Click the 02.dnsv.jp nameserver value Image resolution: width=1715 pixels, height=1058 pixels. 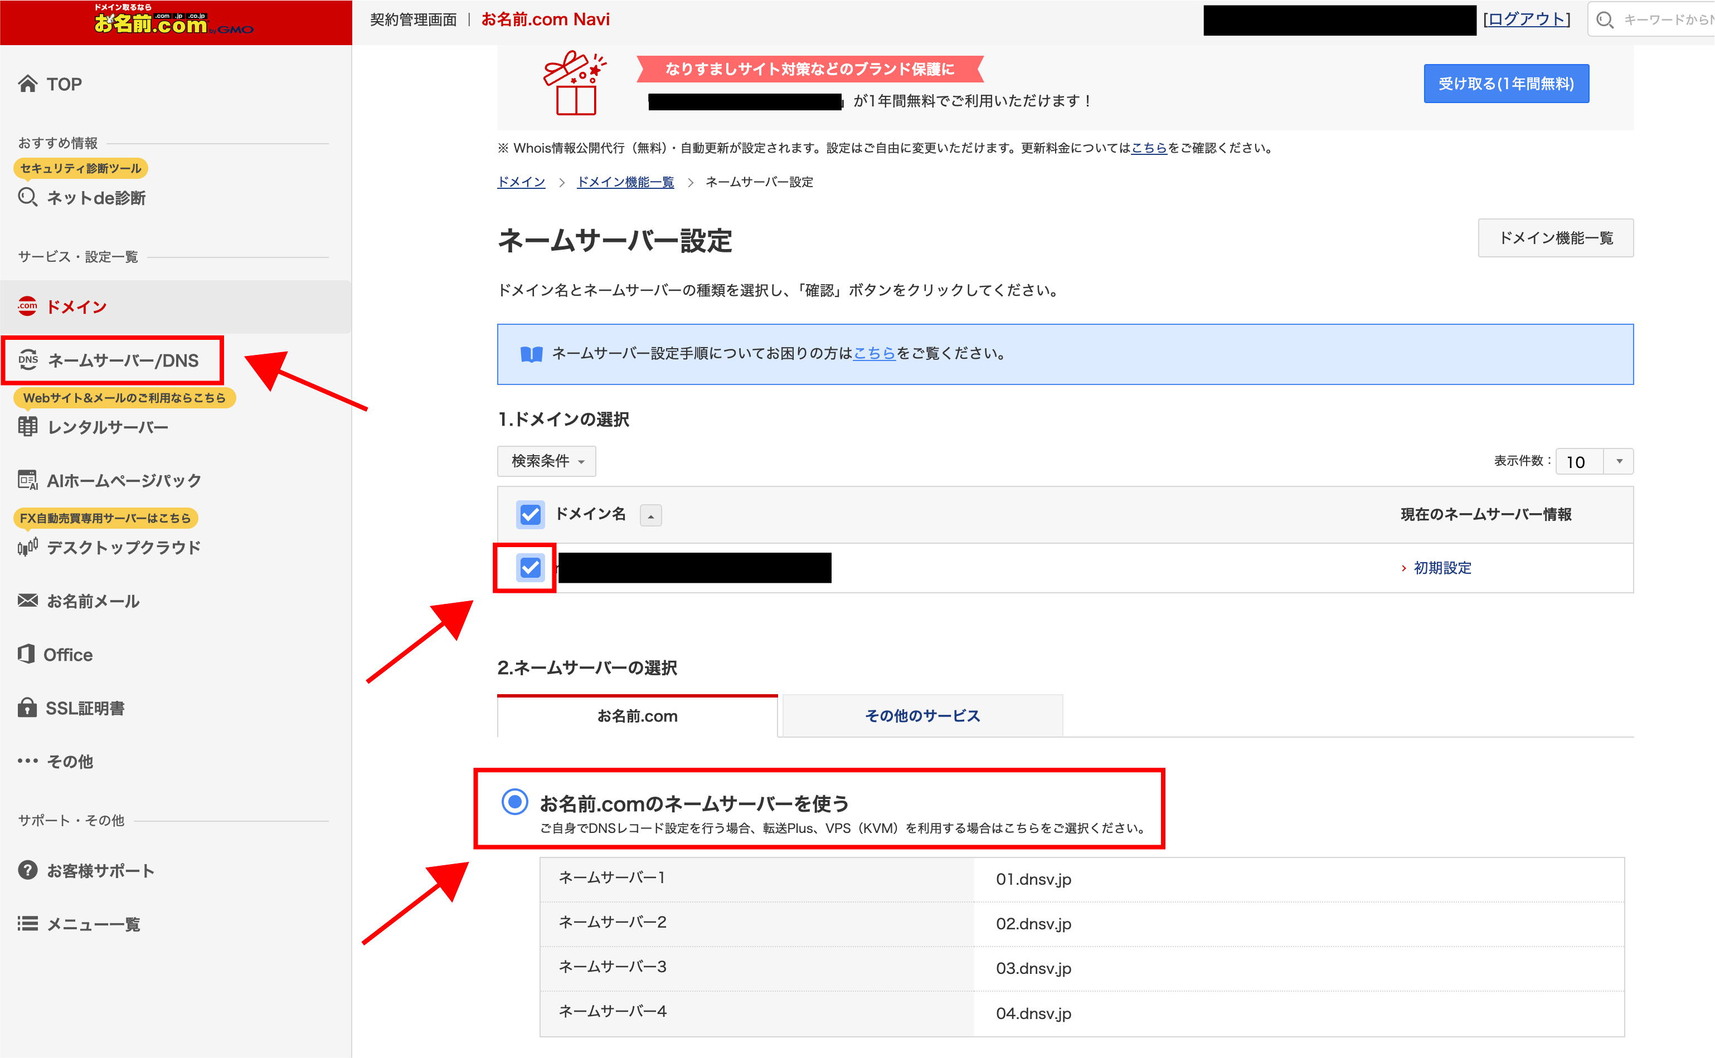click(x=1033, y=924)
